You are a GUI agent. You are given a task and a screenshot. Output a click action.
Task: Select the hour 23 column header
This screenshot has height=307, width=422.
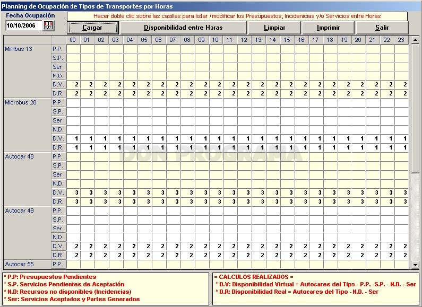[x=401, y=40]
